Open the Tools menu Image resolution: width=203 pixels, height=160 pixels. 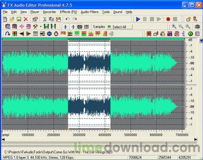pyautogui.click(x=106, y=12)
